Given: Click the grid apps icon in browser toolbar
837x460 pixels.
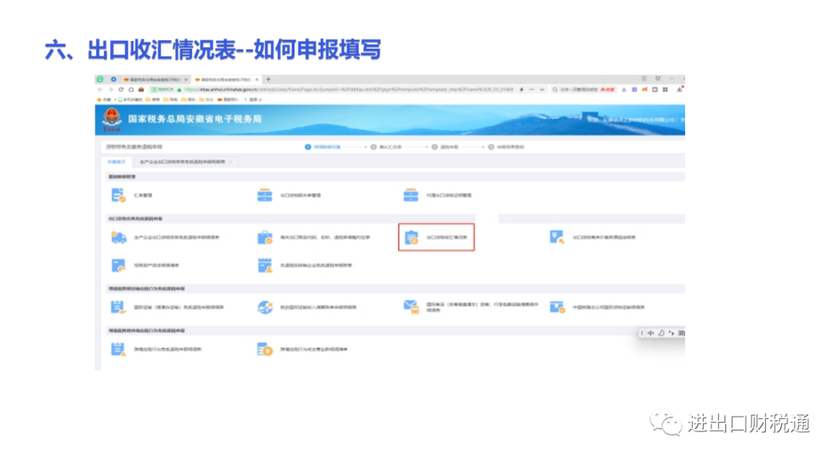Looking at the screenshot, I should coord(665,90).
